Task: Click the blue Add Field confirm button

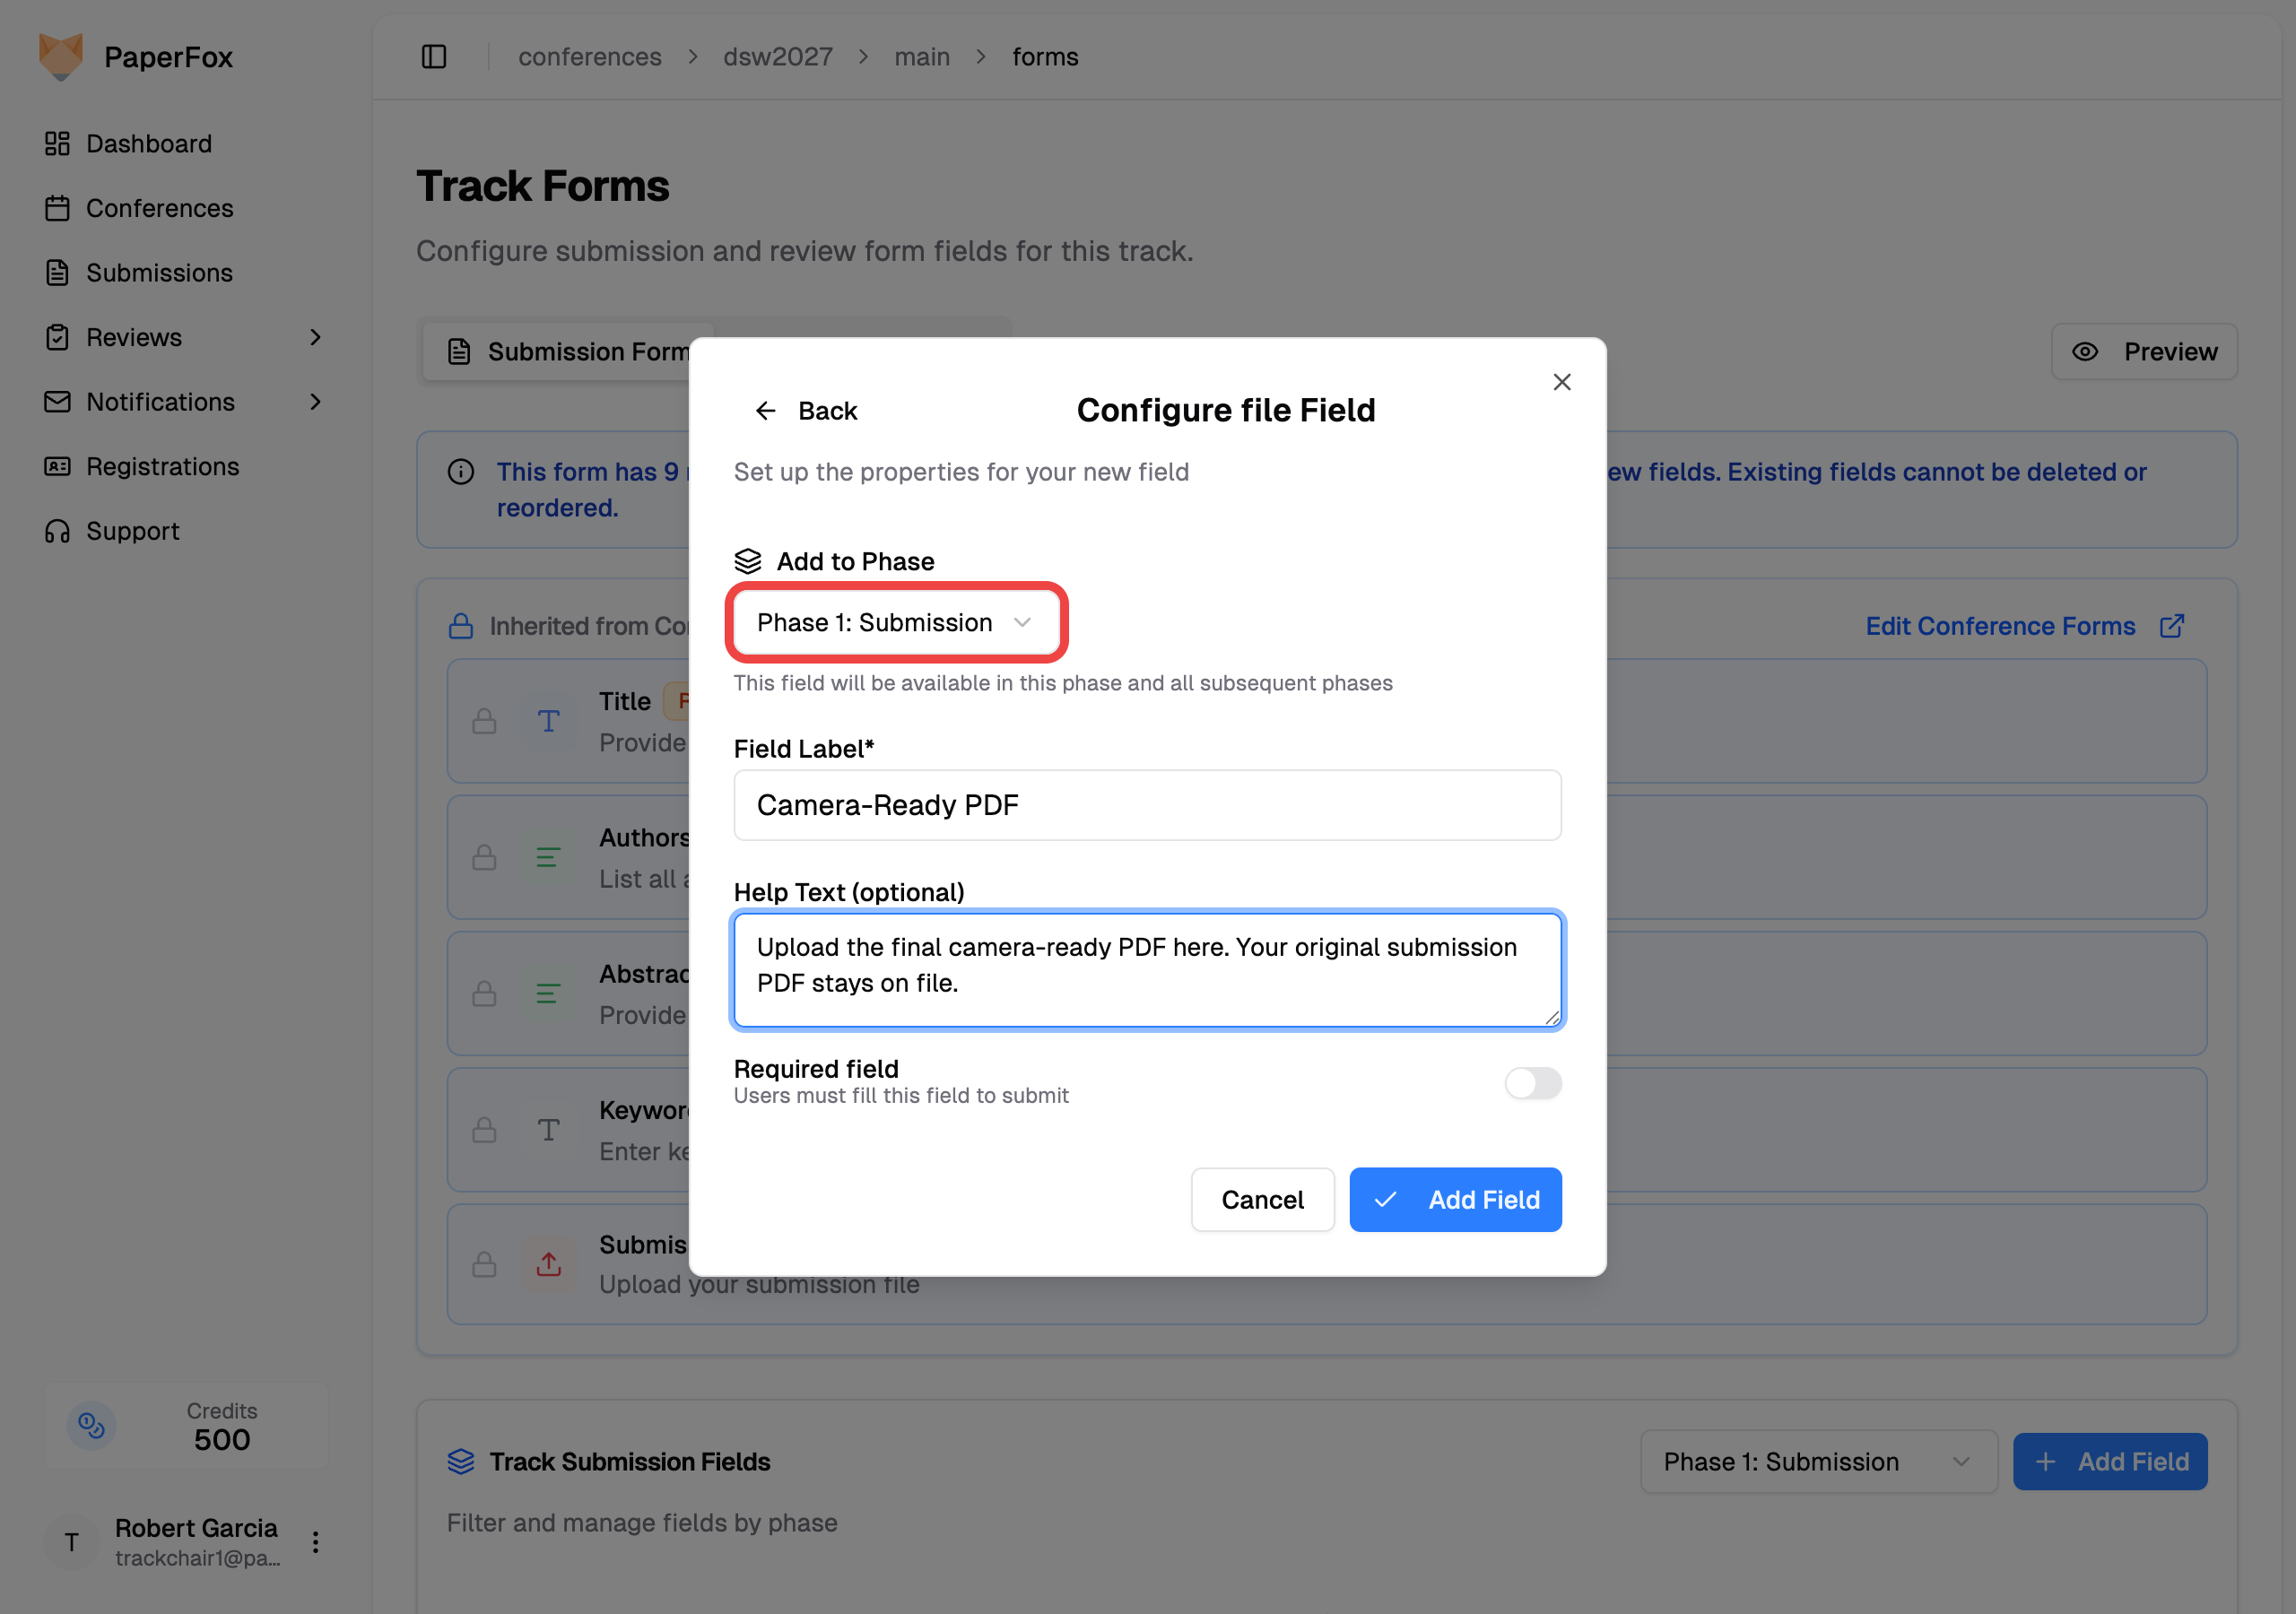Action: [x=1455, y=1199]
